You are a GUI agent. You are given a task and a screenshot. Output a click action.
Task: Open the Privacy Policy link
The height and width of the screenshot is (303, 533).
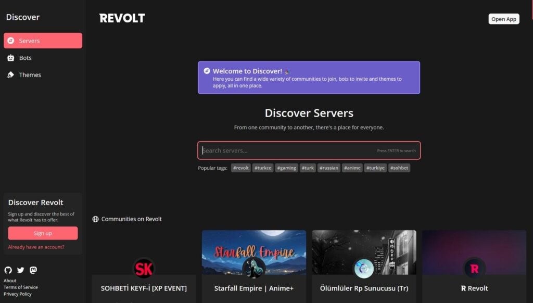[17, 294]
